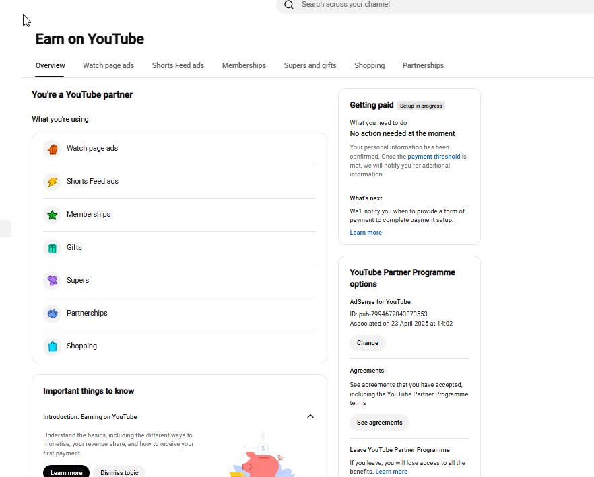Click the AdSense ID pub-7994672843873553 text
The width and height of the screenshot is (594, 477).
click(x=389, y=314)
